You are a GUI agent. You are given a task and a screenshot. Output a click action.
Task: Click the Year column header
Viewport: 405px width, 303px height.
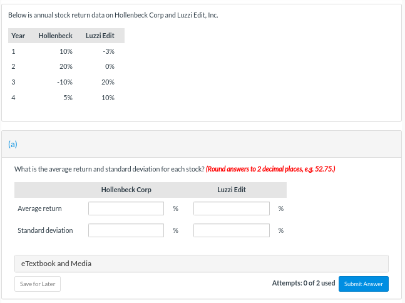tap(18, 36)
